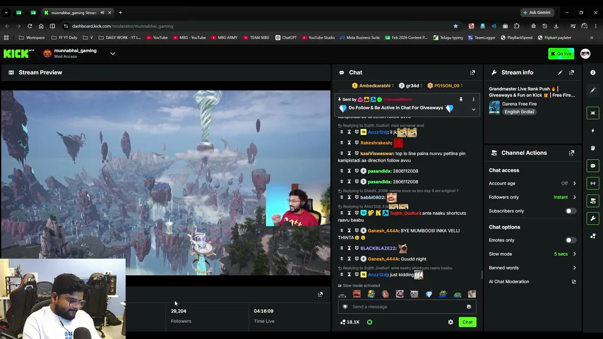Click the green Kick K icon below chat

[x=369, y=322]
